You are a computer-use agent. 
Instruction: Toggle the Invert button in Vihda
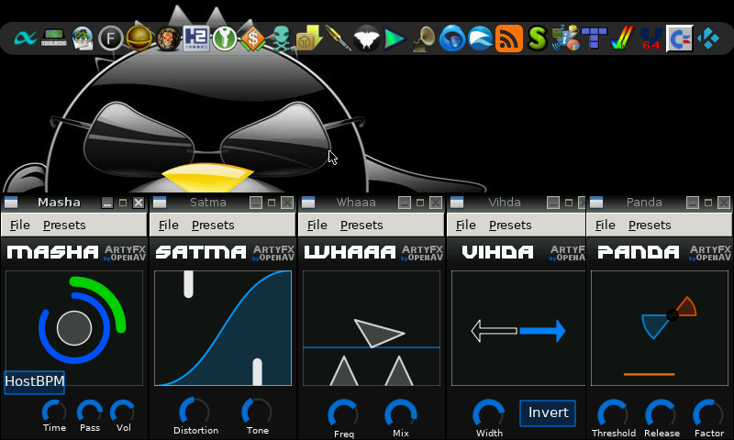(548, 412)
